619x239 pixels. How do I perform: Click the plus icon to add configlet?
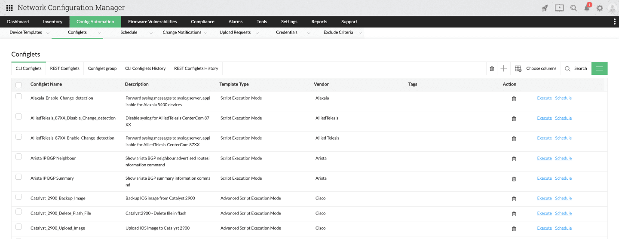tap(504, 68)
